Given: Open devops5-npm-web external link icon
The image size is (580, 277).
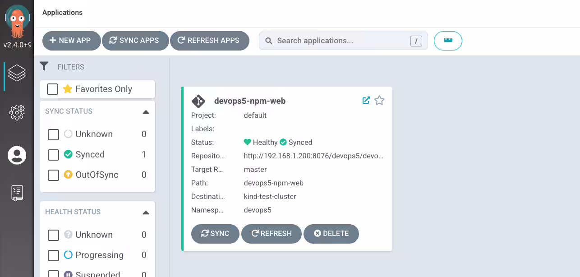Looking at the screenshot, I should (366, 100).
